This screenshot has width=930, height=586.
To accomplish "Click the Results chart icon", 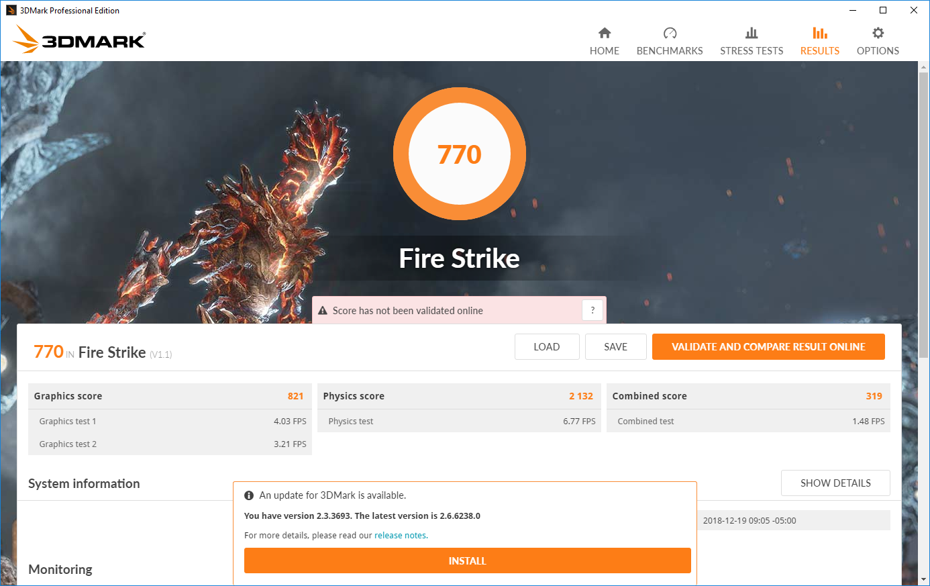I will pos(820,33).
